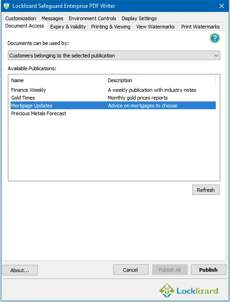Sort publications by the Name column header

point(57,80)
